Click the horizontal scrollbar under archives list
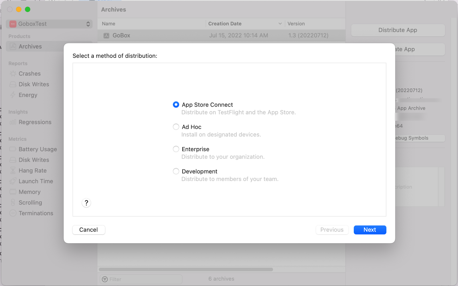The height and width of the screenshot is (286, 458). pos(186,269)
